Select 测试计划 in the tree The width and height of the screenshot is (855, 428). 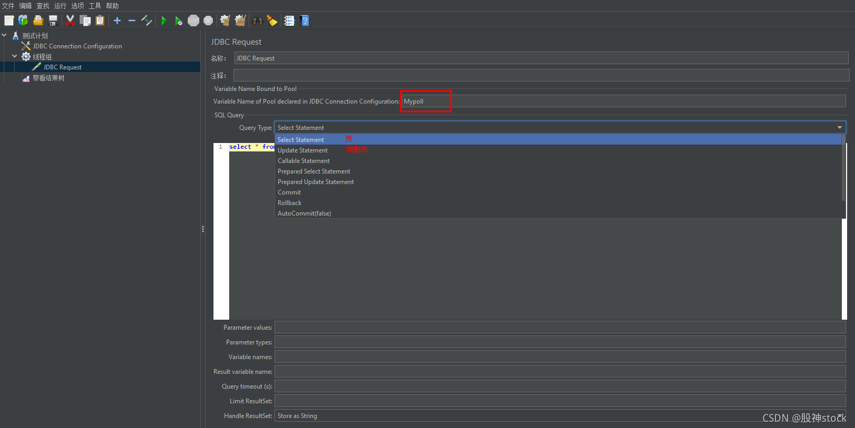pos(35,36)
